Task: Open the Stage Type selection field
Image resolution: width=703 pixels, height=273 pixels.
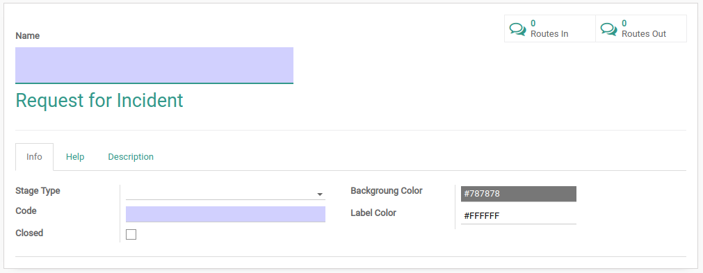Action: click(x=225, y=193)
